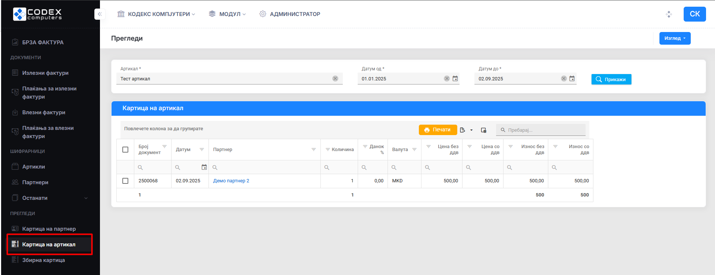Click the orange Печати button
This screenshot has width=715, height=275.
point(438,130)
